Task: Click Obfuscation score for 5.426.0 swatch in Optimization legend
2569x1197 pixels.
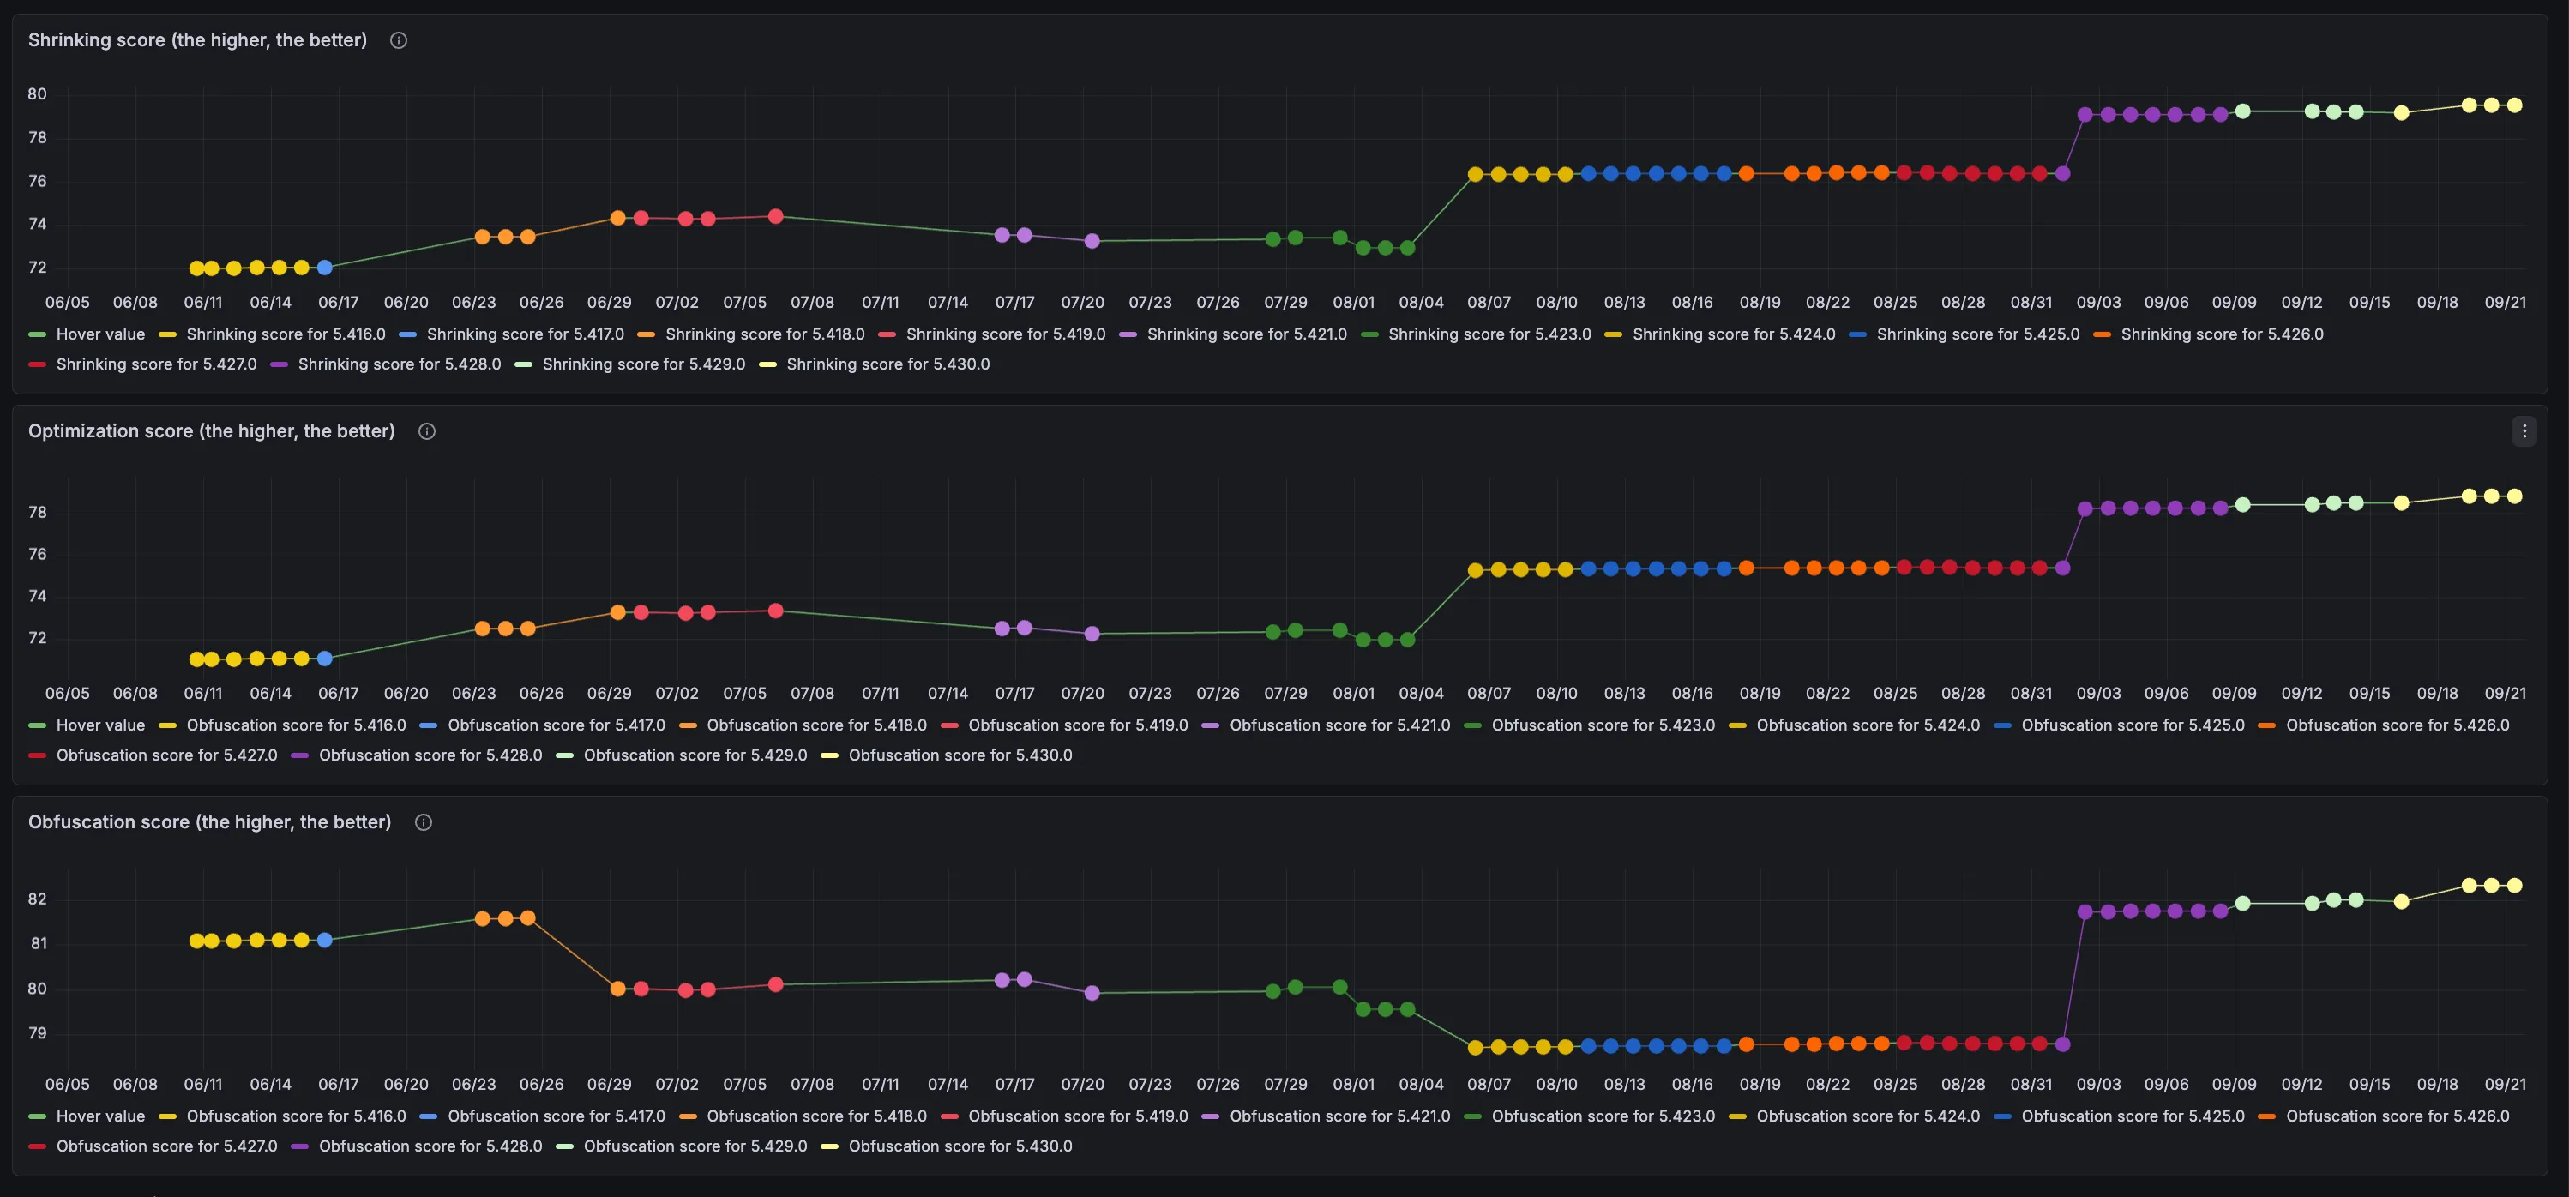Action: coord(2265,726)
